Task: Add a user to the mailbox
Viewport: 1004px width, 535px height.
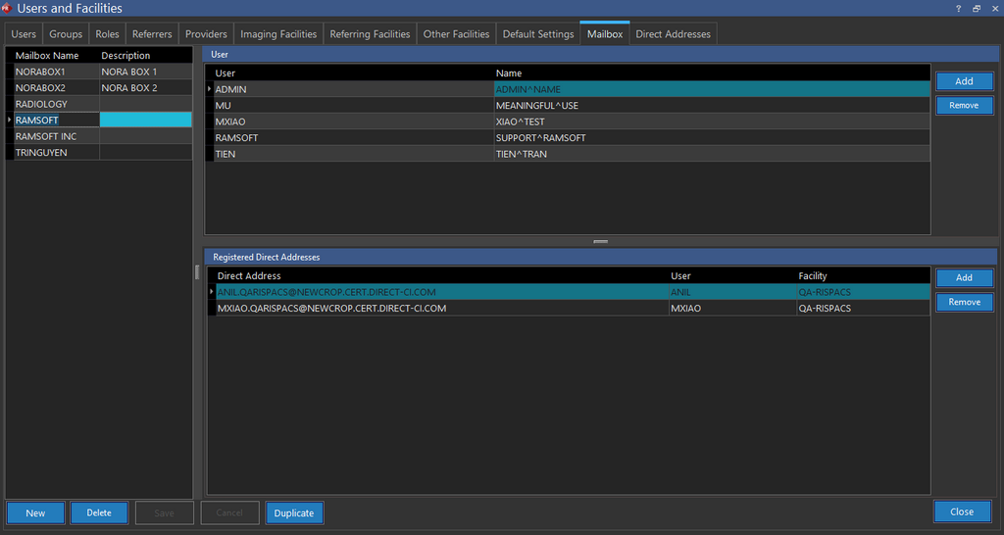Action: [964, 81]
